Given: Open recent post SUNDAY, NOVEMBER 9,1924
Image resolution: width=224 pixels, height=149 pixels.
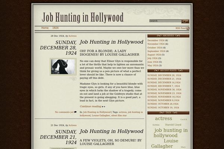Looking at the screenshot, I should coord(163,100).
